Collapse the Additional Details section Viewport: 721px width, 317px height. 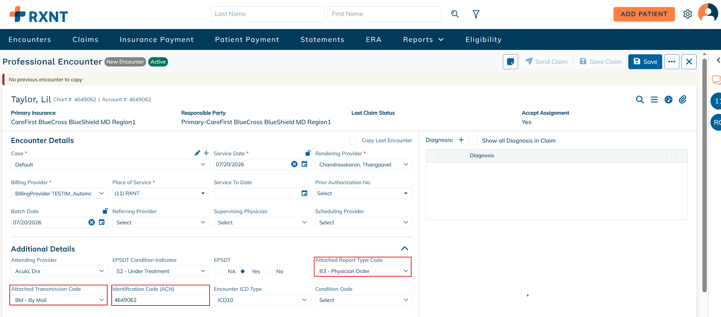point(405,249)
